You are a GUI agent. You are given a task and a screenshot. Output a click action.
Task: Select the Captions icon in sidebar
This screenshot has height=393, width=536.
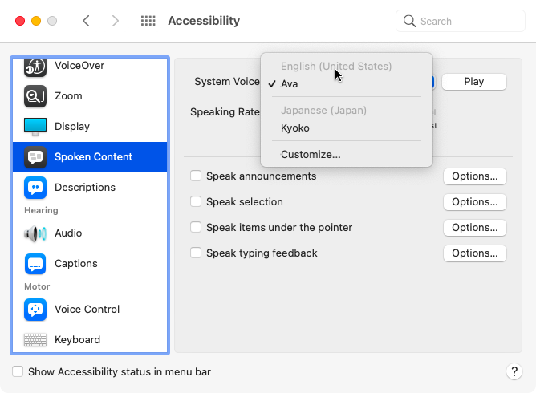coord(35,264)
